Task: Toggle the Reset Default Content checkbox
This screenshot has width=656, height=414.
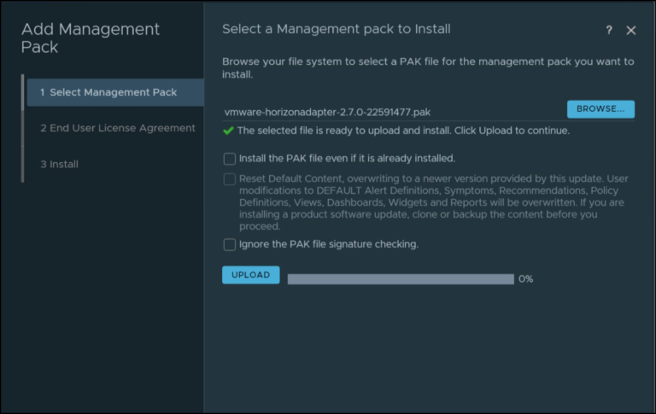Action: pyautogui.click(x=230, y=179)
